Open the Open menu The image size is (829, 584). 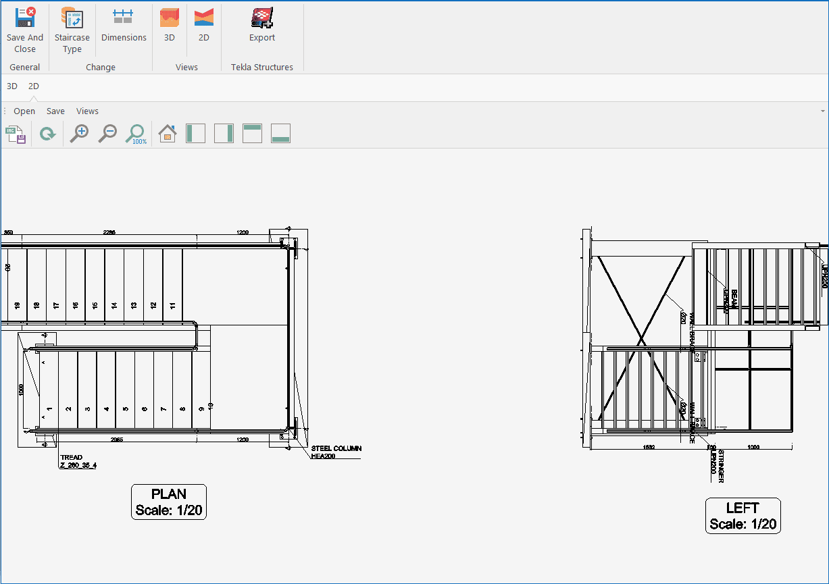(24, 111)
